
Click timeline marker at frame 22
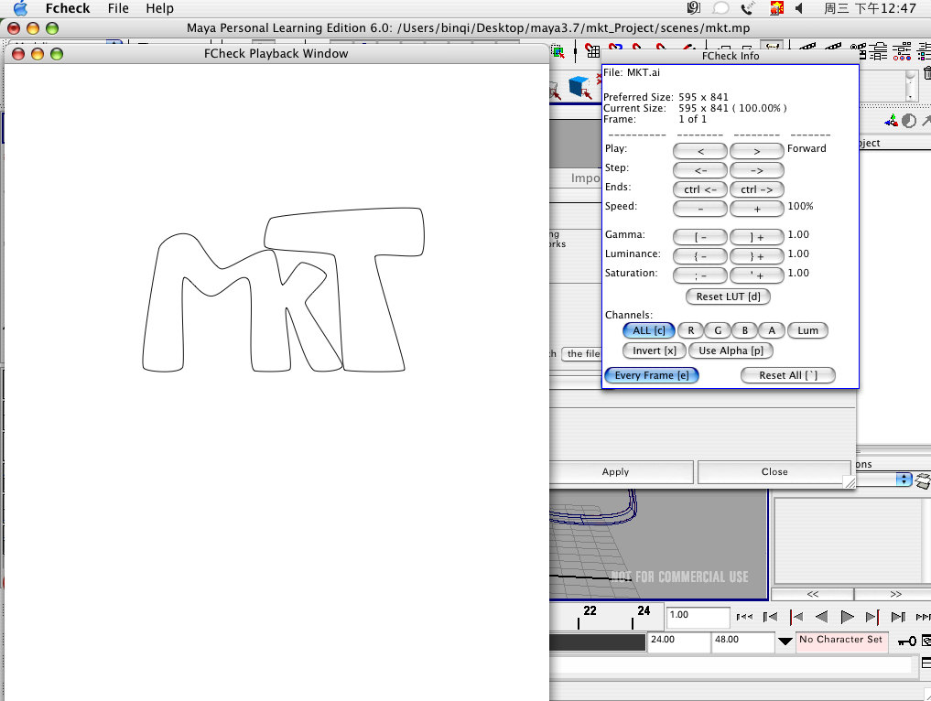579,622
